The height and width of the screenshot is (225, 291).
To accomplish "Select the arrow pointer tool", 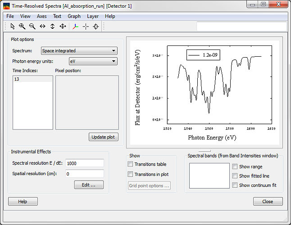I will point(12,27).
